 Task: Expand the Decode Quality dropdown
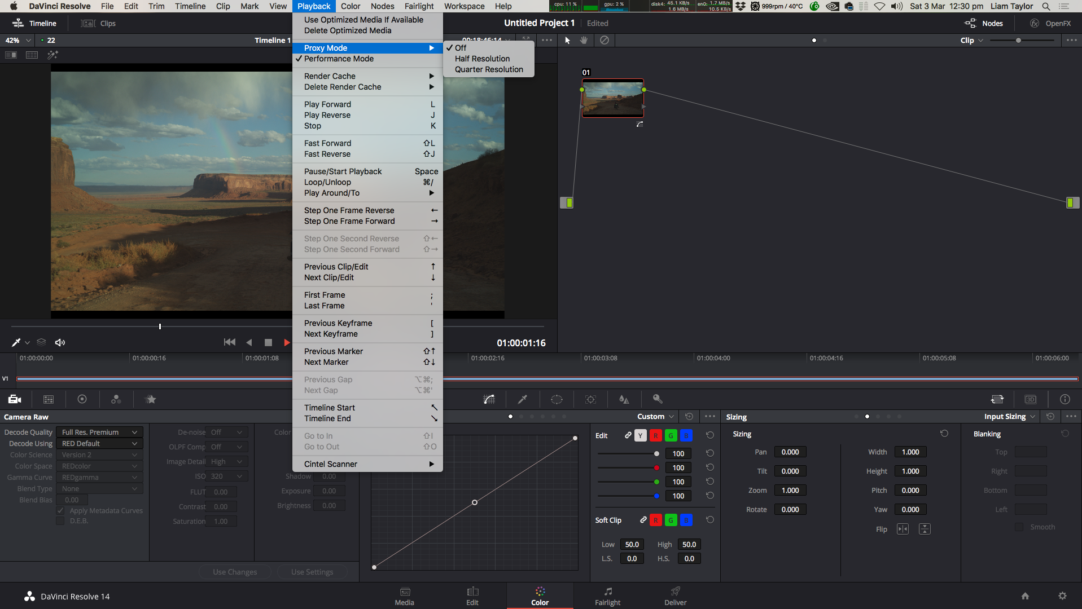(99, 432)
